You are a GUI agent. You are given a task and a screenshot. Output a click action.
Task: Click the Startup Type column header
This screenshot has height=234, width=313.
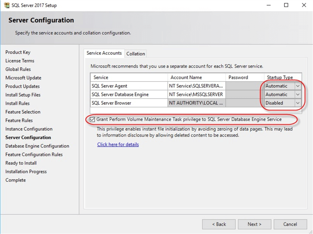coord(280,77)
